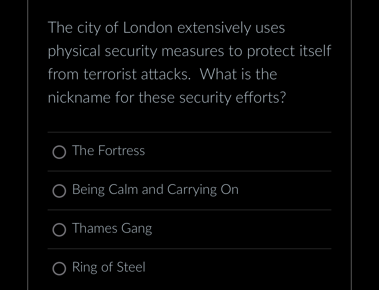This screenshot has height=290, width=379.
Task: Click the 'Being Calm and Carrying On' answer text
Action: click(155, 190)
